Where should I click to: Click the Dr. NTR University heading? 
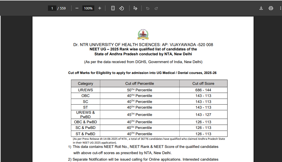(x=143, y=45)
